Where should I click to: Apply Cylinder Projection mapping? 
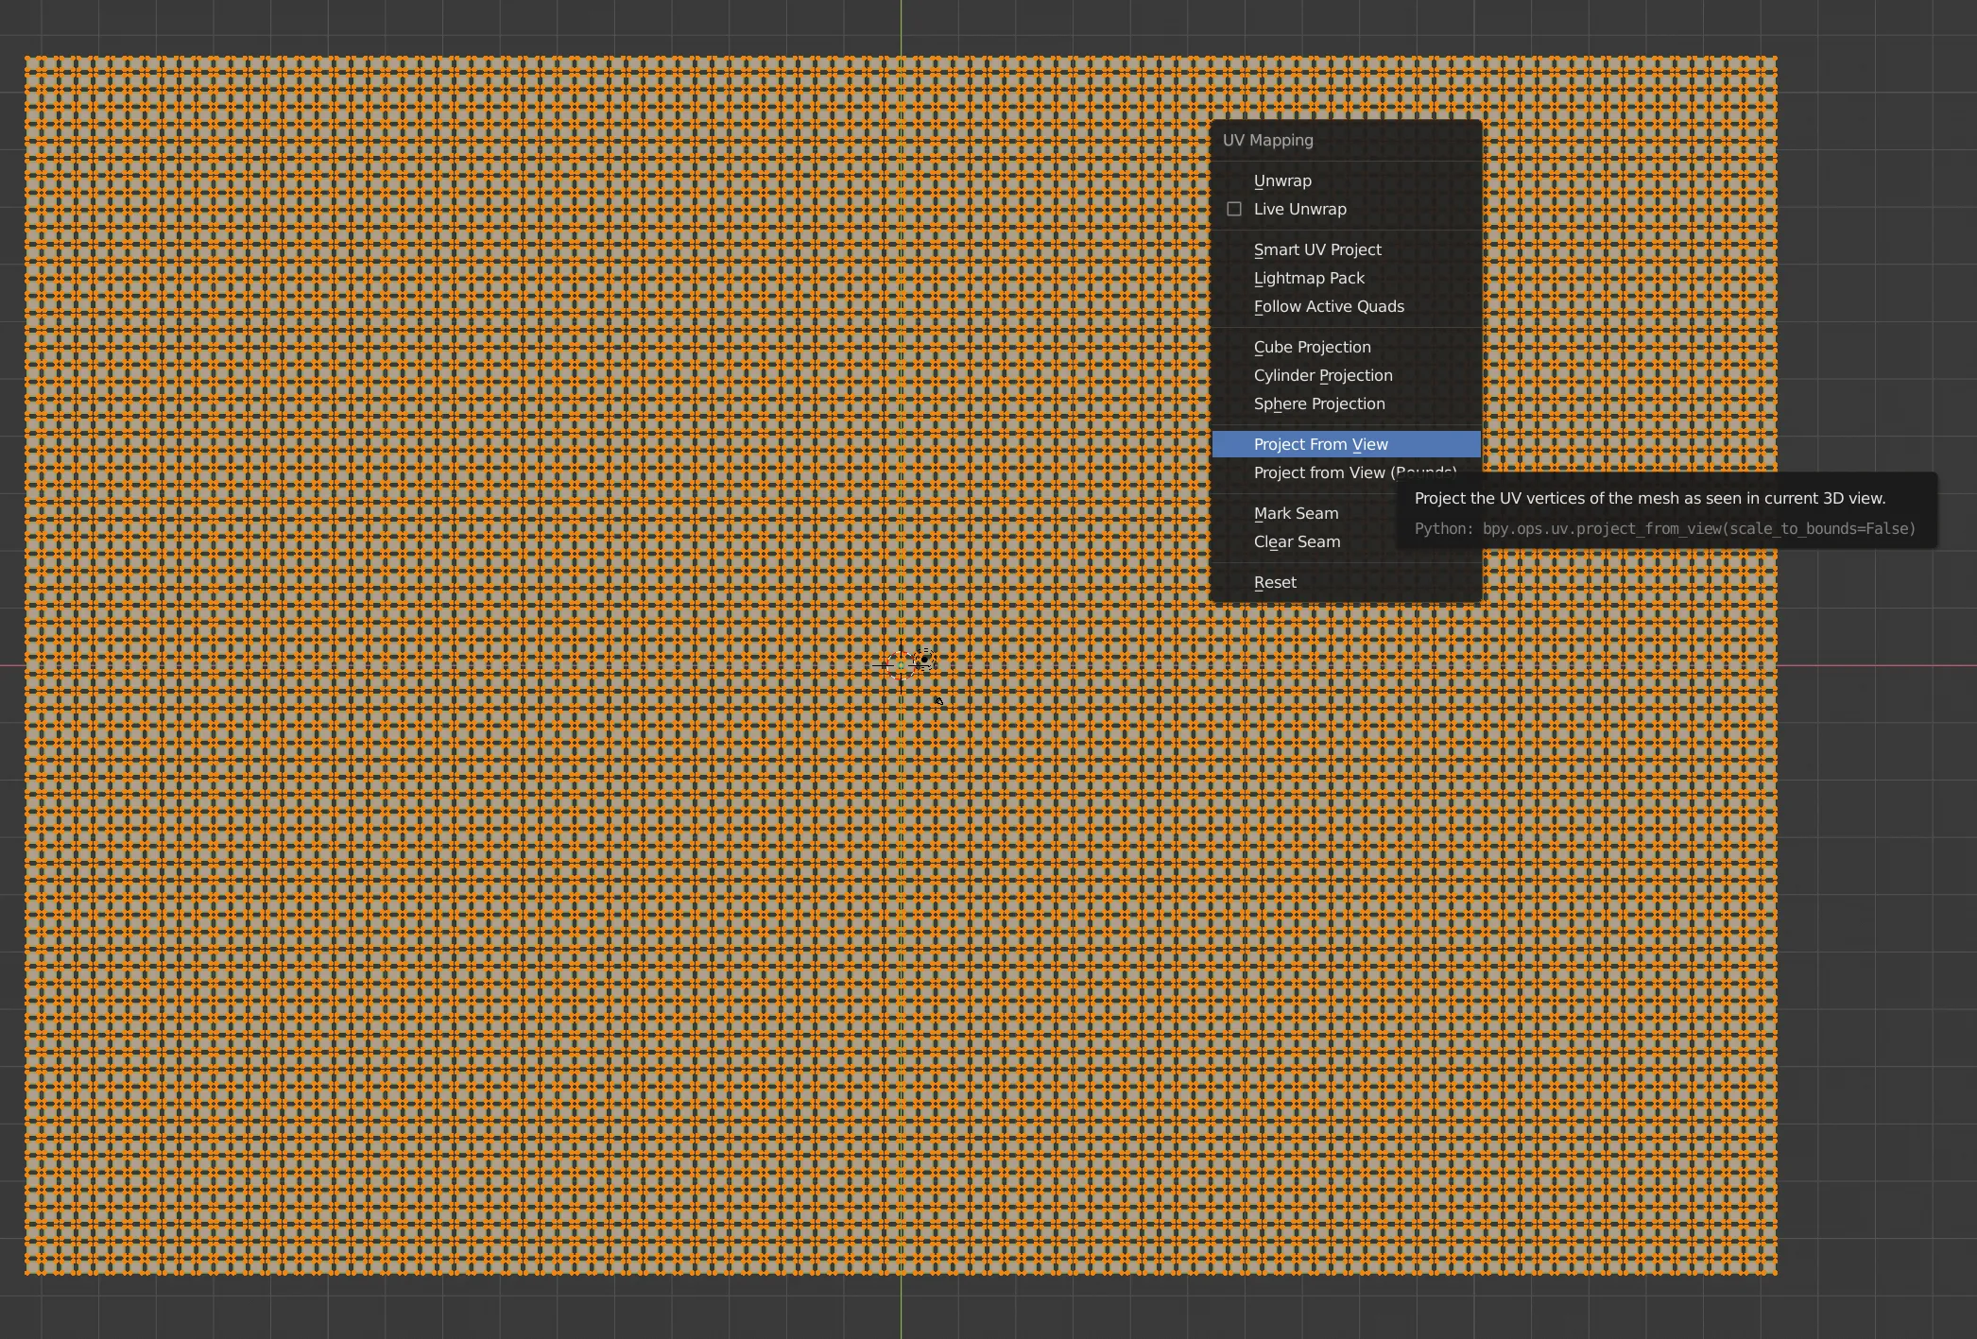[x=1323, y=375]
